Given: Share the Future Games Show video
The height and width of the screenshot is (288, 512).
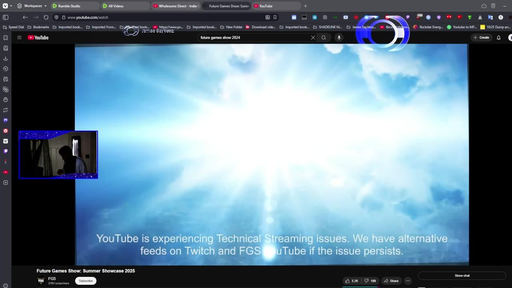Looking at the screenshot, I should tap(391, 281).
